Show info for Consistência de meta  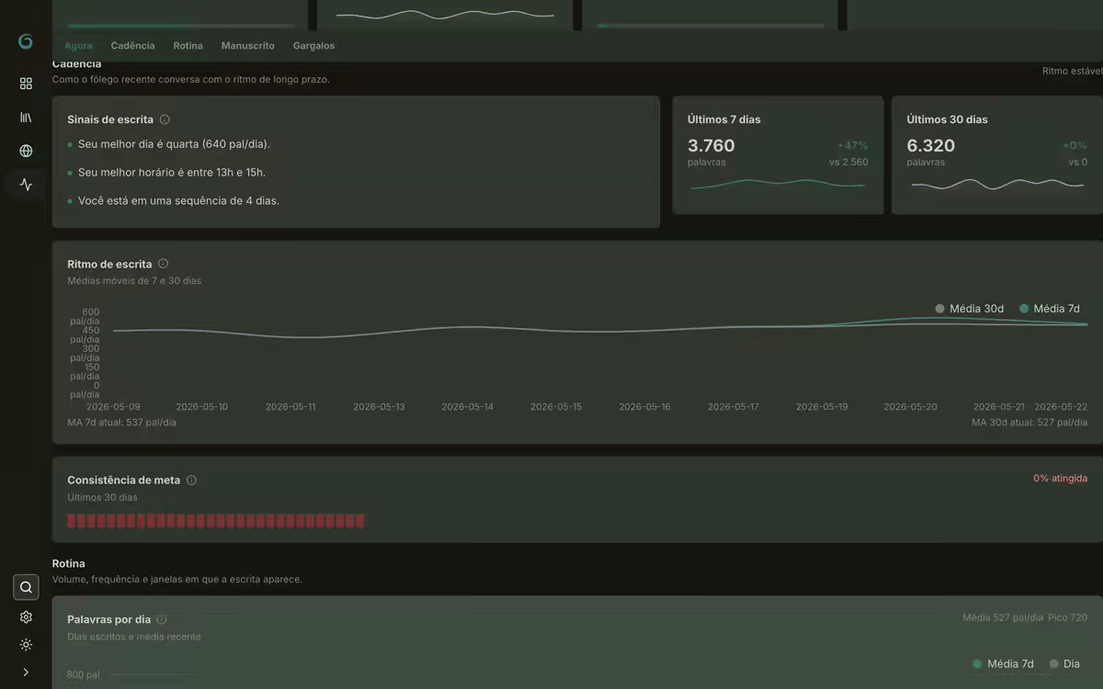pos(191,480)
